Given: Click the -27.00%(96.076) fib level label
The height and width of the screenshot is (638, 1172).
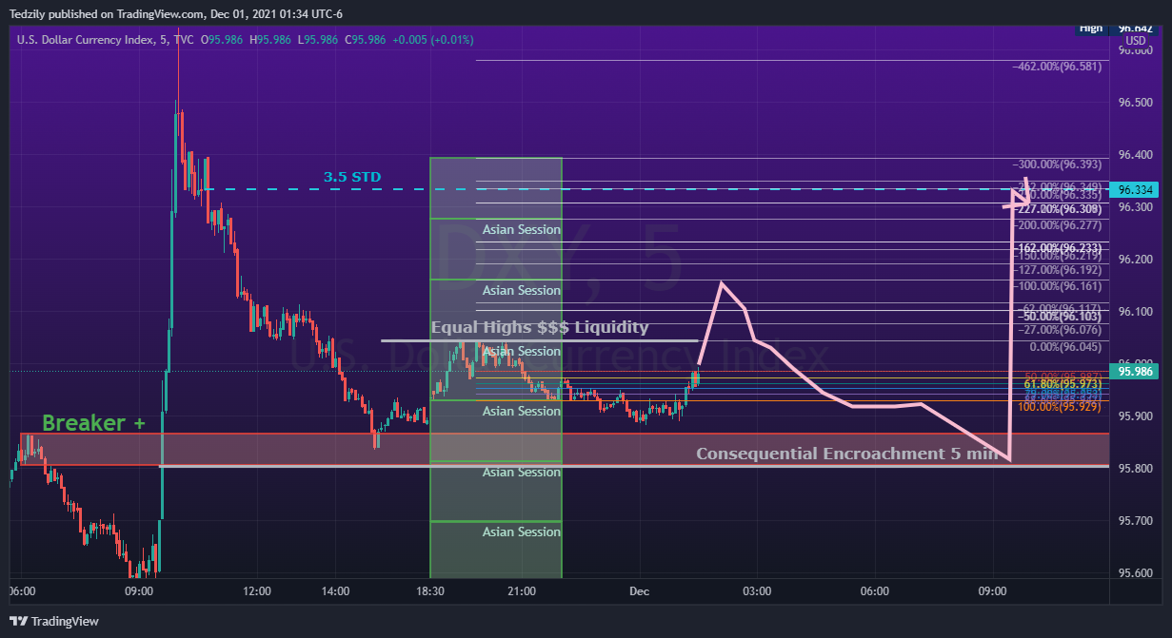Looking at the screenshot, I should (x=1062, y=330).
